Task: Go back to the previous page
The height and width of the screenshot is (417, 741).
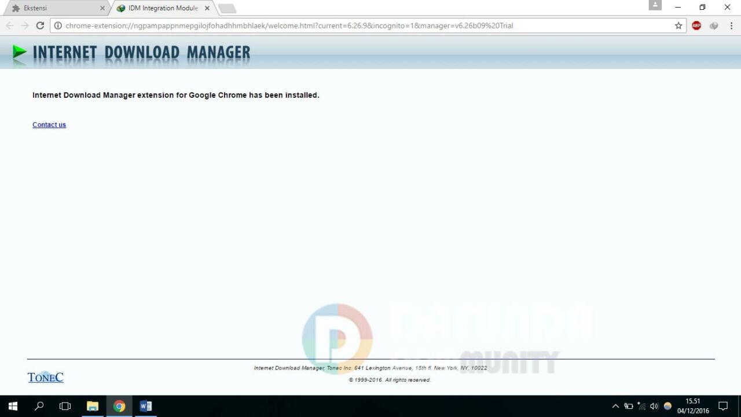Action: pyautogui.click(x=9, y=25)
